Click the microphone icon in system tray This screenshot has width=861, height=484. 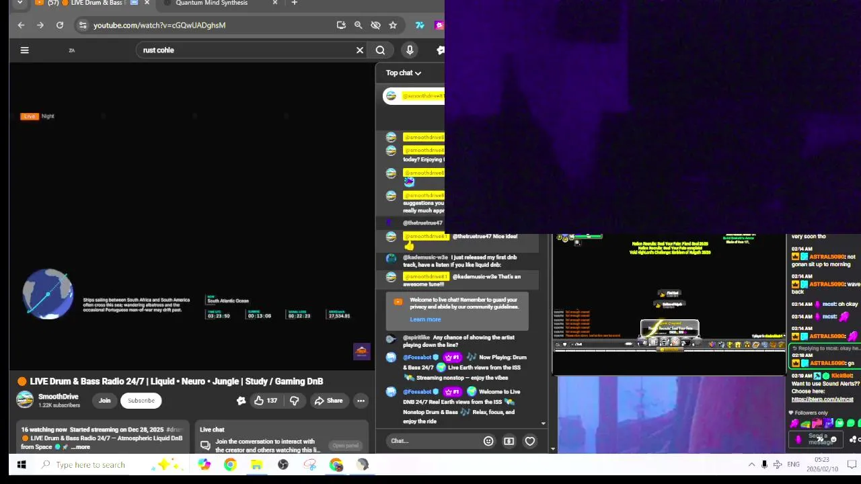[x=764, y=465]
